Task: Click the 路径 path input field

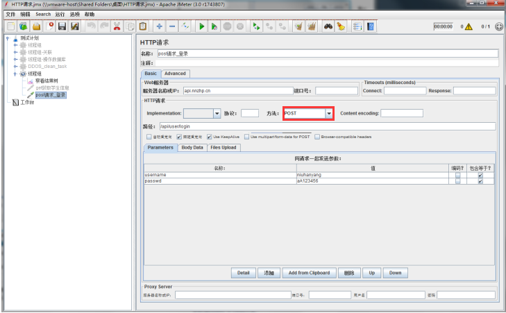Action: pyautogui.click(x=328, y=126)
